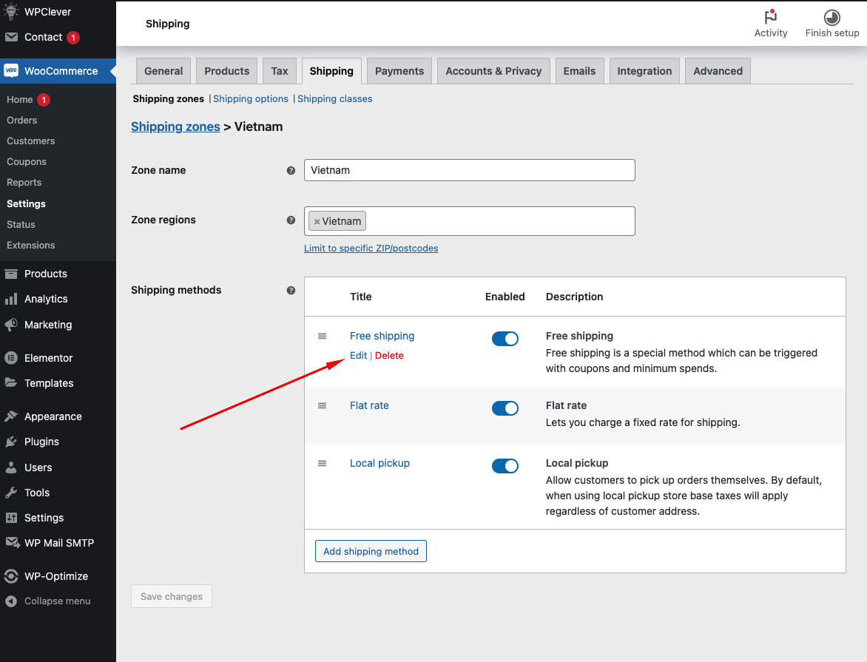Turn off the Flat rate toggle
Screen dimensions: 867x662
[505, 408]
